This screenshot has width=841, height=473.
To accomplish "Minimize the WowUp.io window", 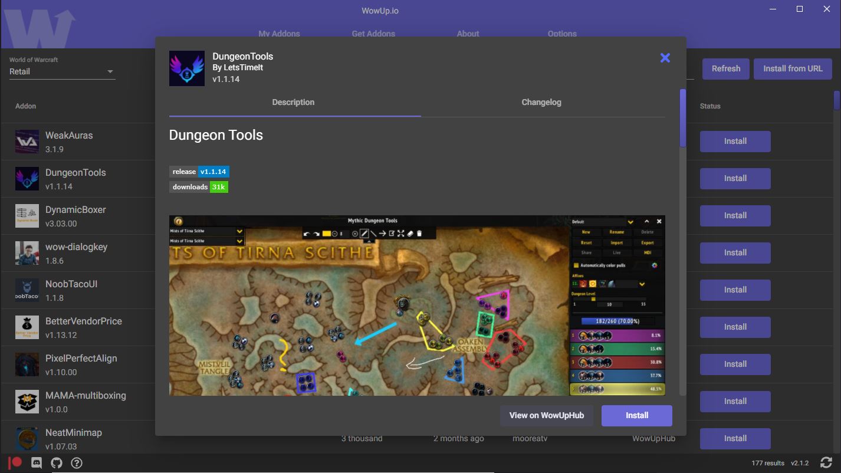I will (x=773, y=9).
